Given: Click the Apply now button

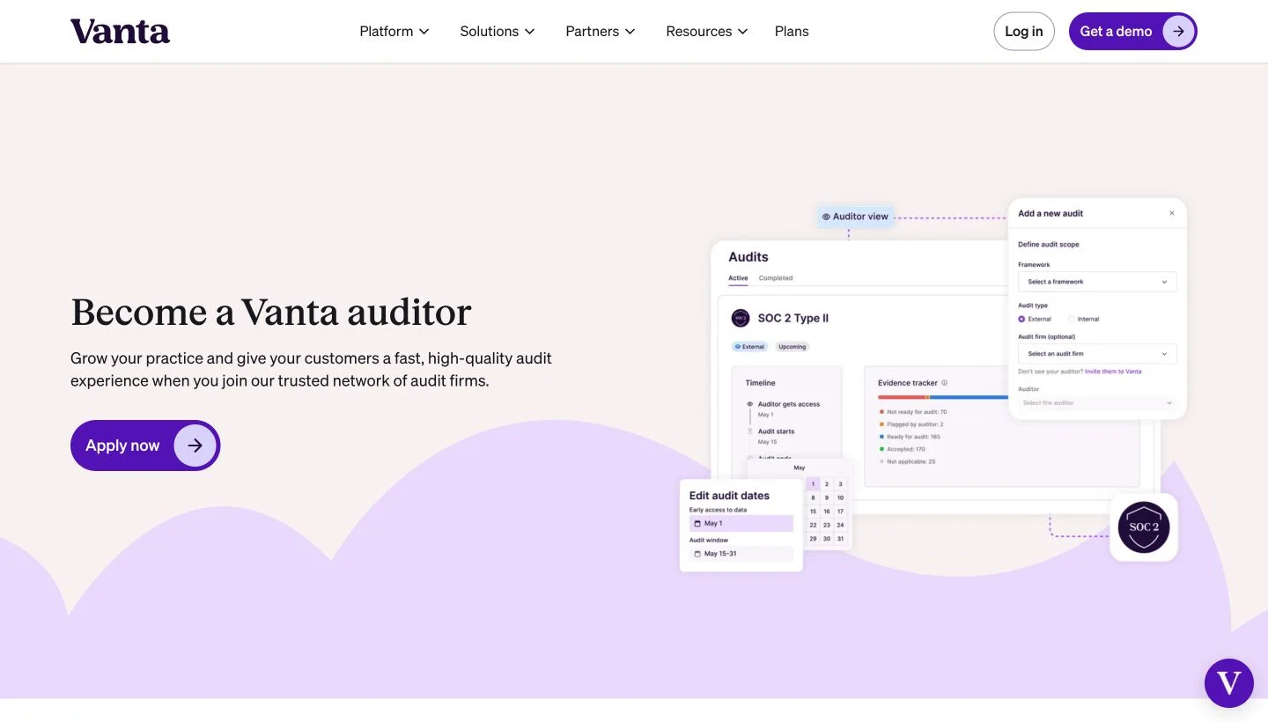Looking at the screenshot, I should coord(145,446).
